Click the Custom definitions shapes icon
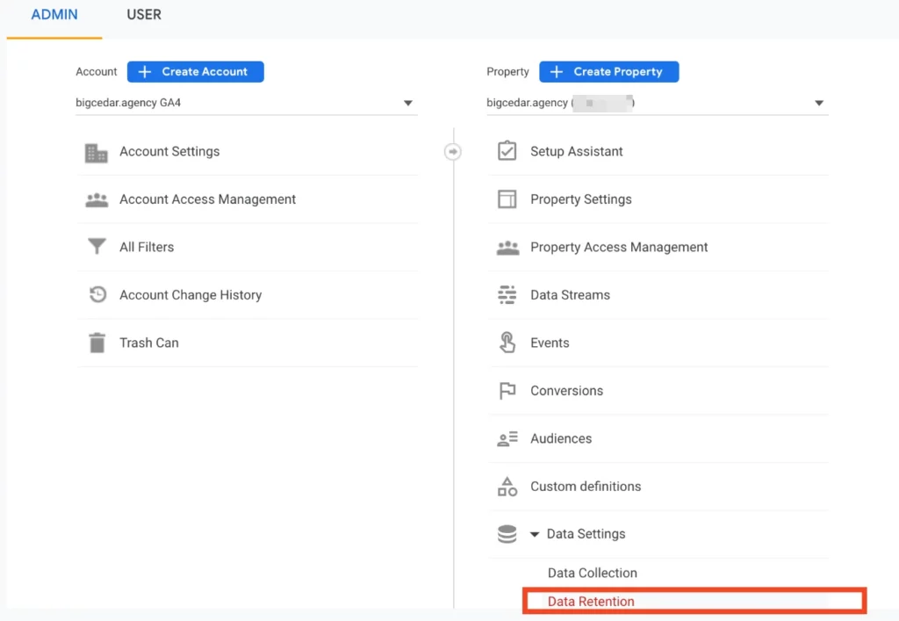 pyautogui.click(x=507, y=487)
